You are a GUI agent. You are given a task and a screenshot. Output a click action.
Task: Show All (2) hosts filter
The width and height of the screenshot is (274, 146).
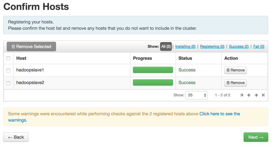(x=166, y=46)
